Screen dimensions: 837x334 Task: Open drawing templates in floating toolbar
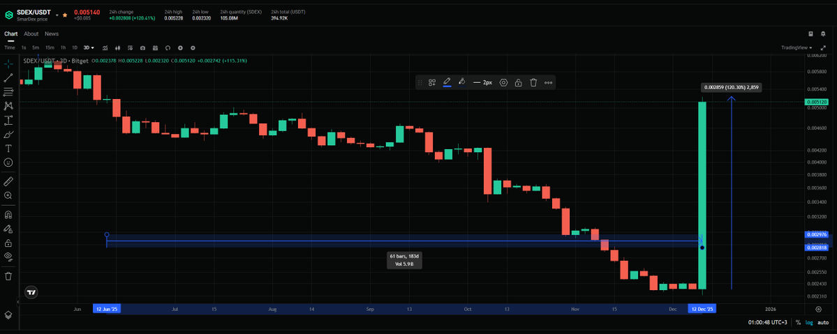point(432,82)
